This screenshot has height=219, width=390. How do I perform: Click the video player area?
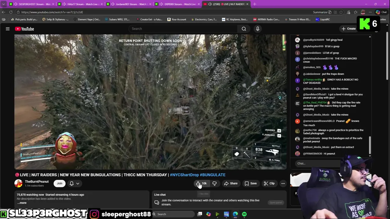150,102
